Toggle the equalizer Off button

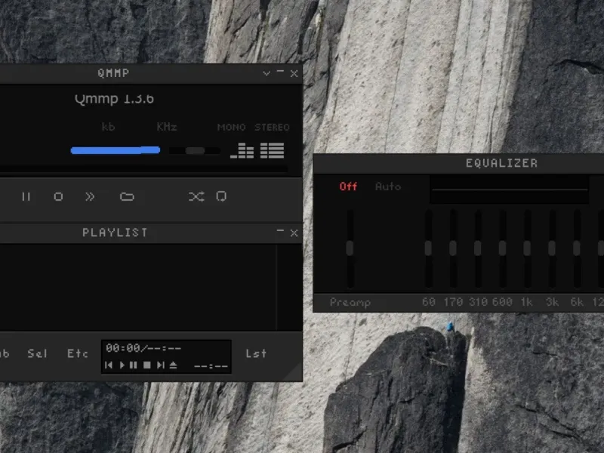coord(348,186)
